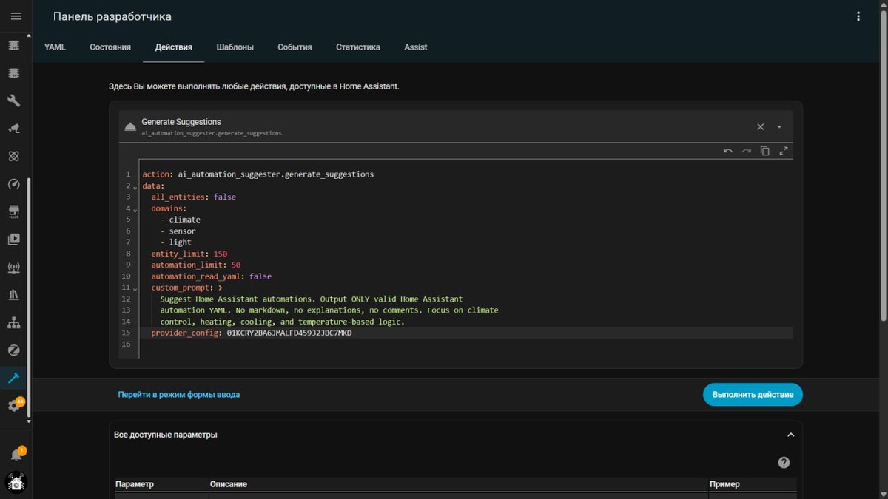888x499 pixels.
Task: Open the user profile avatar
Action: click(x=16, y=483)
